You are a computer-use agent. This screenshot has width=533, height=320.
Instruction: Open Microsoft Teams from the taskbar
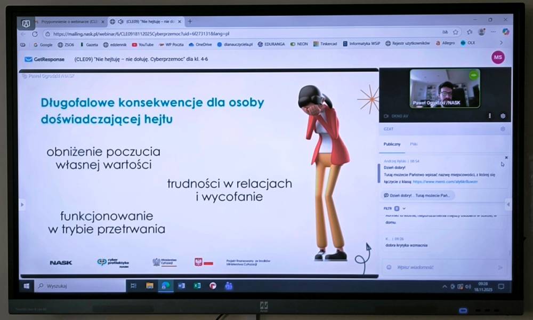click(x=229, y=286)
